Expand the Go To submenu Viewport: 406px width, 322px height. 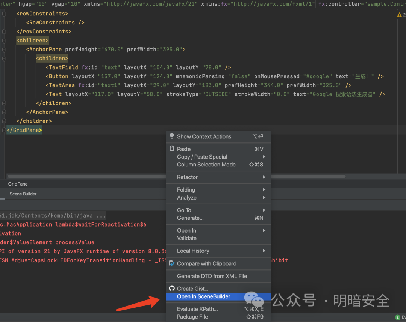(218, 210)
